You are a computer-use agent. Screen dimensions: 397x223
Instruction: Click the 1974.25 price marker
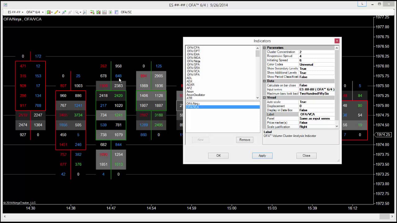click(383, 135)
